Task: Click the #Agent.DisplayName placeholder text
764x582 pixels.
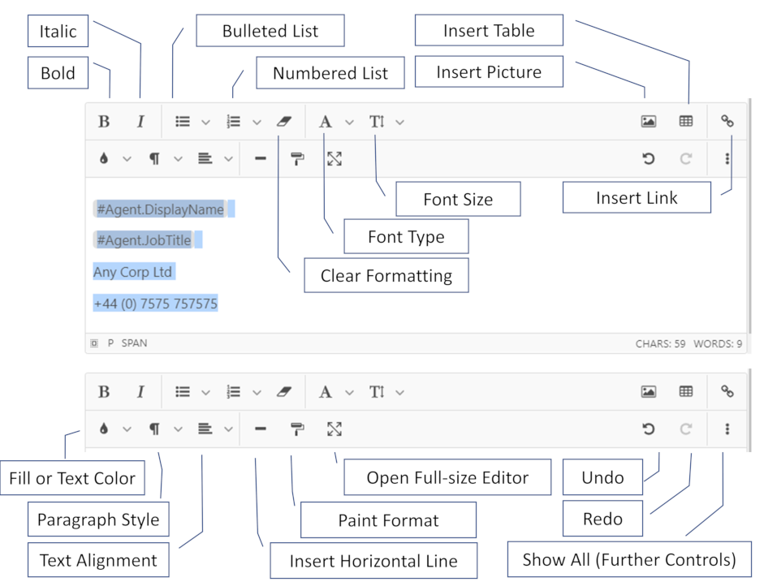Action: (160, 209)
